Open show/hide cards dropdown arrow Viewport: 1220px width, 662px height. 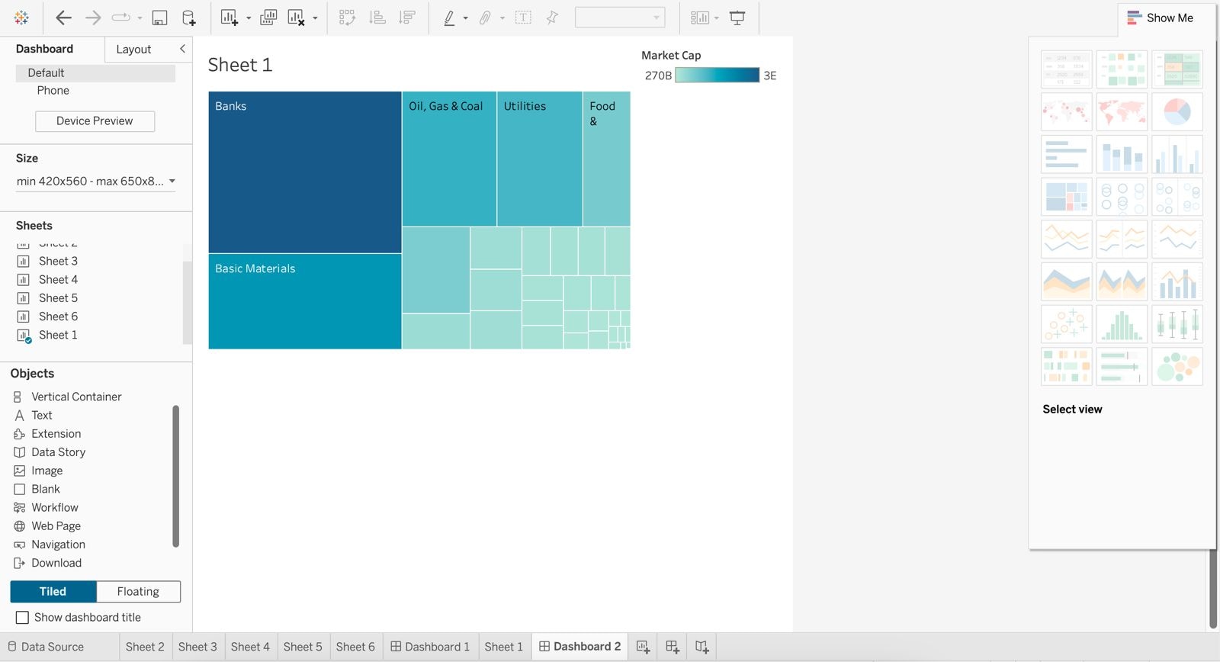(717, 18)
